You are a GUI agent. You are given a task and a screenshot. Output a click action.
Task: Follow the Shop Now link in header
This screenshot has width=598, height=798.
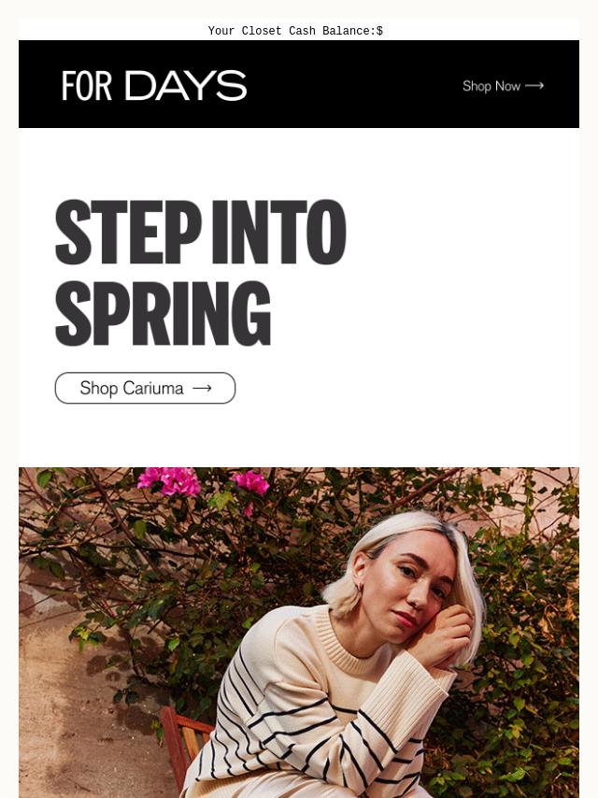(503, 86)
